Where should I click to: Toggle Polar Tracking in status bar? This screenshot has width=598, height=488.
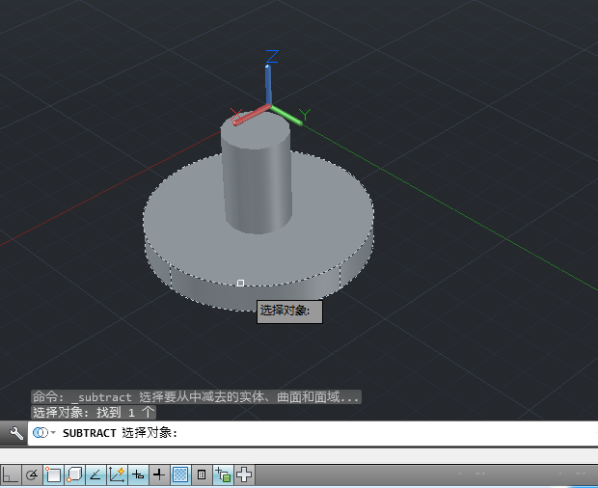32,475
